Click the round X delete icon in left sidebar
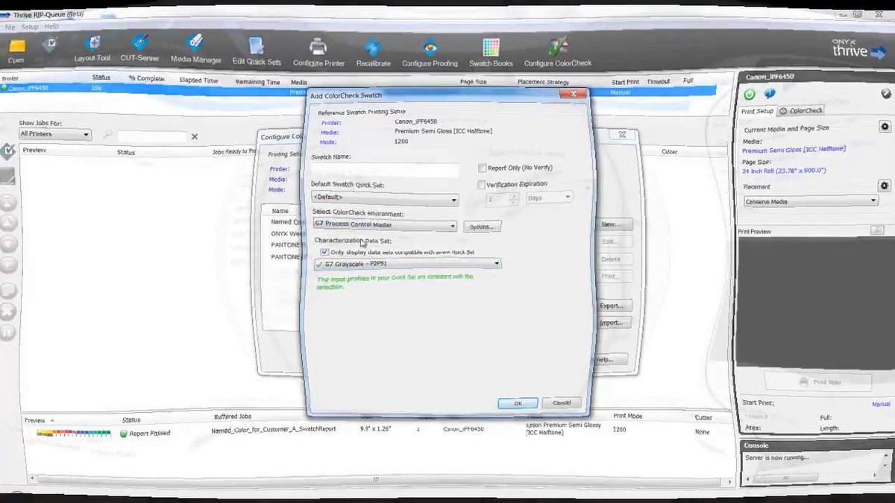The image size is (895, 503). [7, 311]
